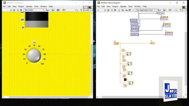The height and width of the screenshot is (106, 189).
Task: Open Resize Objects dropdown in Front Panel
Action: [x=58, y=10]
